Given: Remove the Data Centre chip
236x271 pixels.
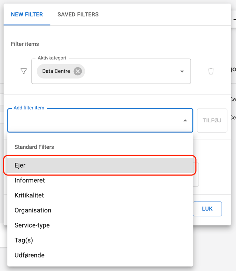Looking at the screenshot, I should point(78,71).
